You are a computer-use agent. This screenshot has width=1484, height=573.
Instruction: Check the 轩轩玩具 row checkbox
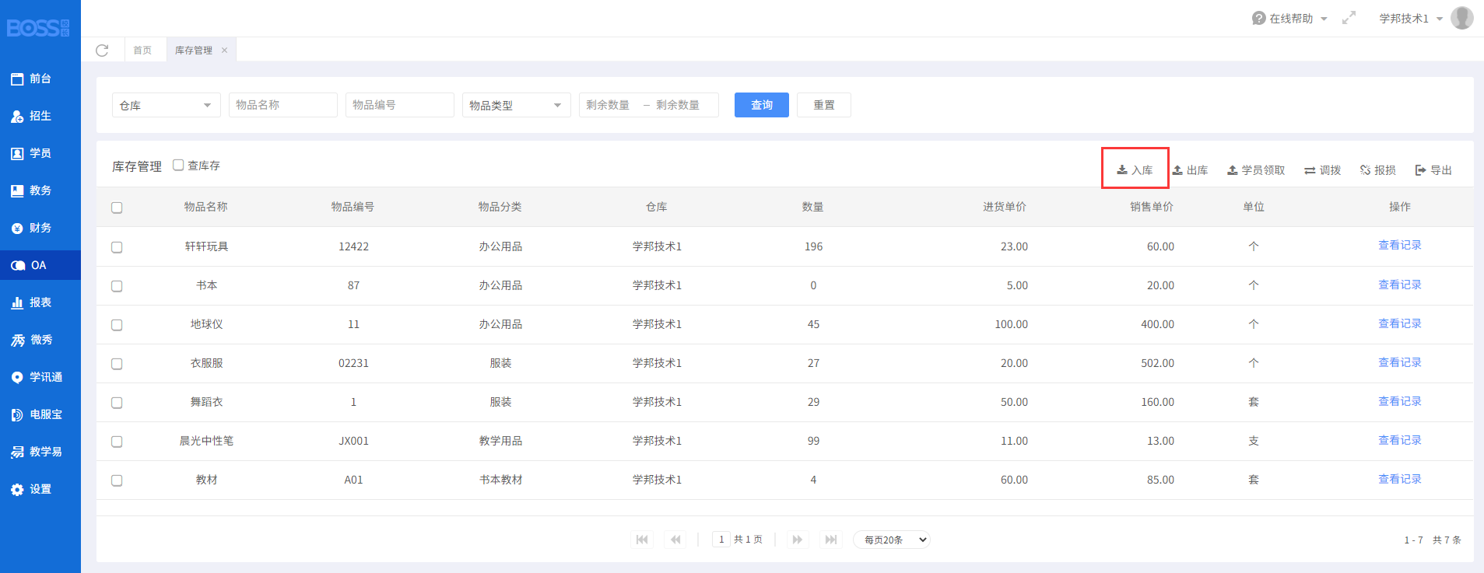coord(117,247)
